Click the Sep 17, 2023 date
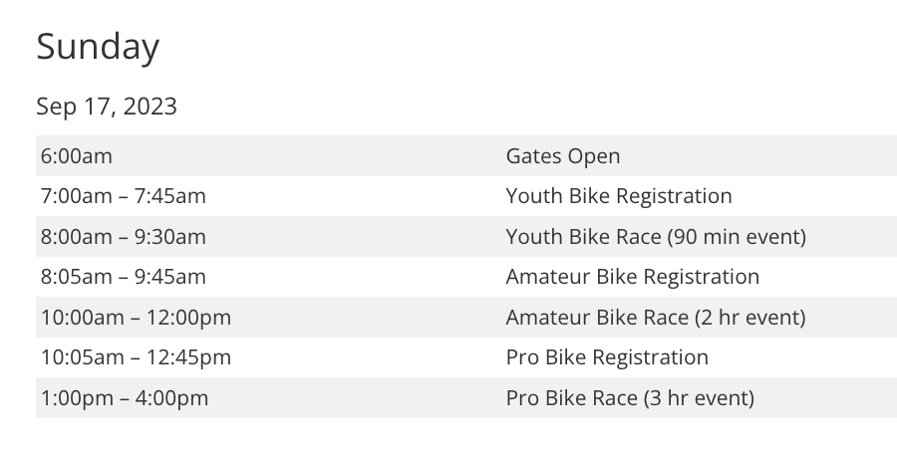Viewport: 897px width, 458px height. pos(107,107)
